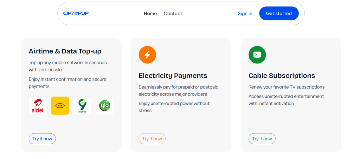Select the Electricity Payments heading
Image resolution: width=360 pixels, height=159 pixels.
pos(173,76)
